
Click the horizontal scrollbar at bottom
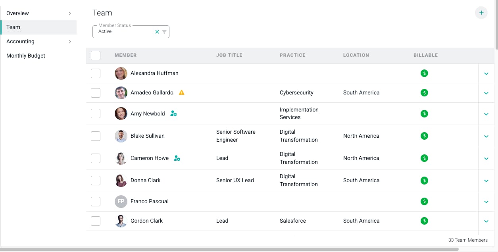(229, 249)
